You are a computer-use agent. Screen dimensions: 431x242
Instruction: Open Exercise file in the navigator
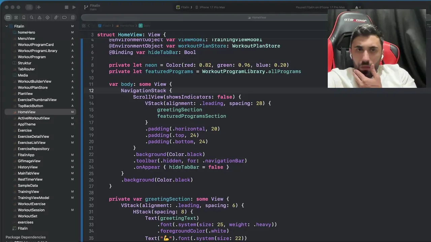tap(25, 130)
